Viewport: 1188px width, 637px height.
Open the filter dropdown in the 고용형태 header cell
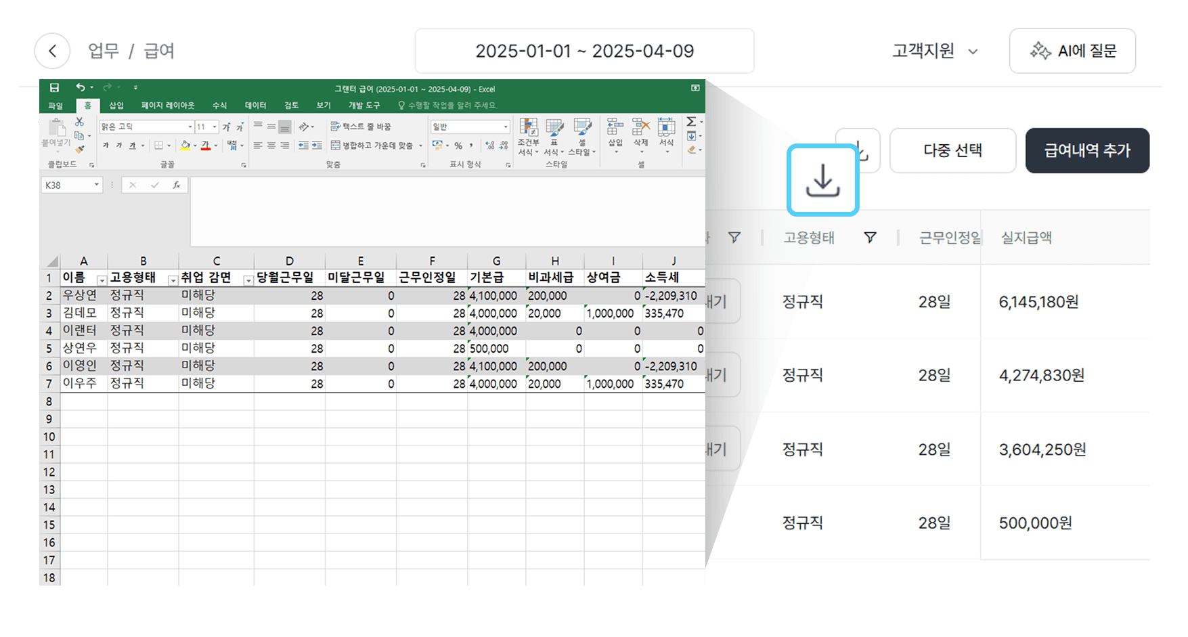[x=173, y=280]
